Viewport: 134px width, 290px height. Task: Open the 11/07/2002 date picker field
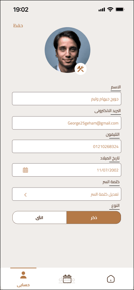click(x=67, y=170)
